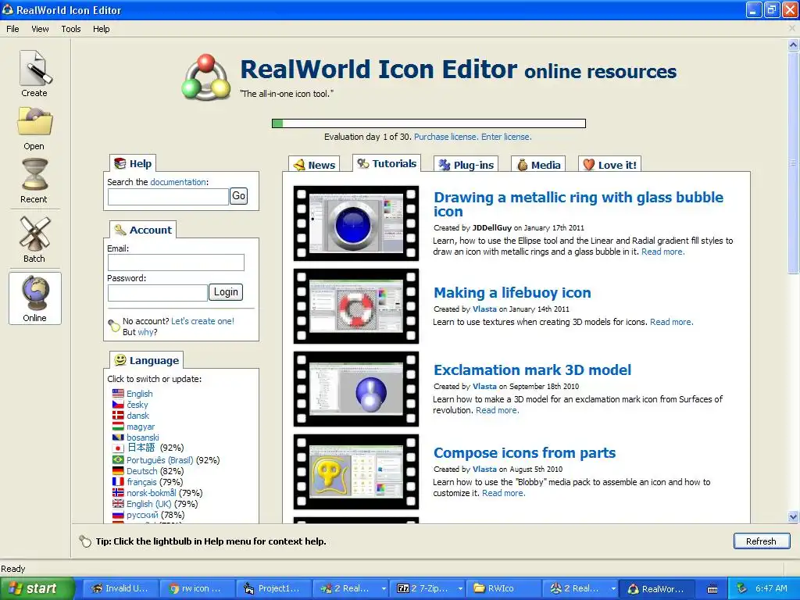Switch to the News tab

314,164
